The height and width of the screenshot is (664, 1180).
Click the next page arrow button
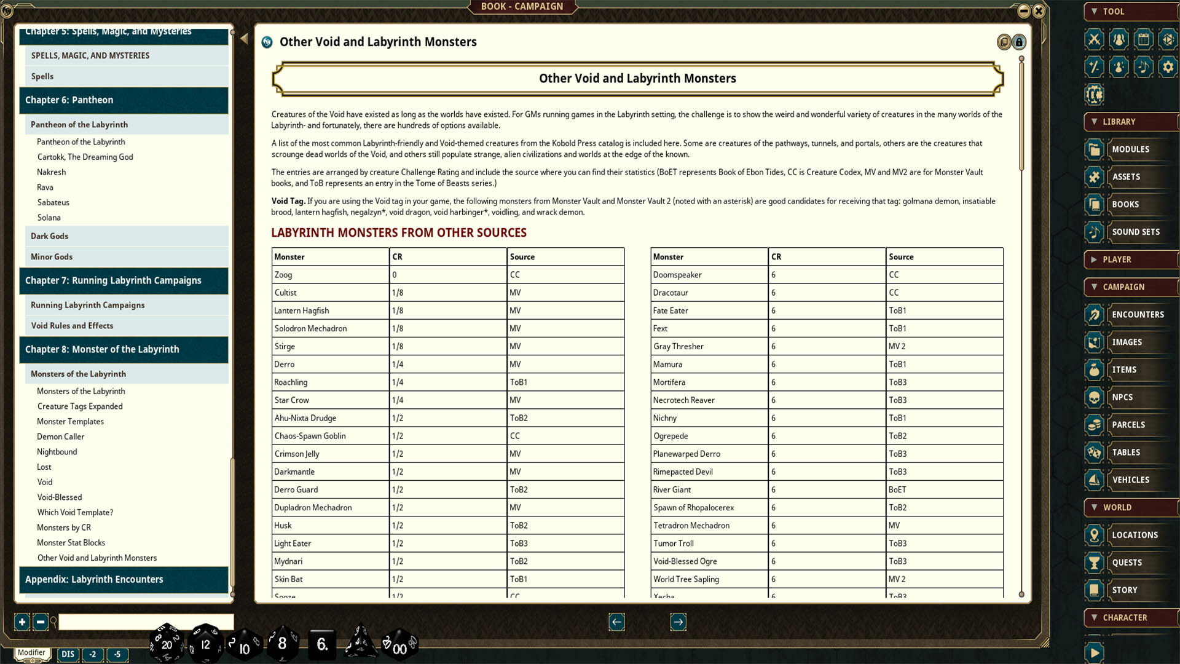pyautogui.click(x=677, y=622)
